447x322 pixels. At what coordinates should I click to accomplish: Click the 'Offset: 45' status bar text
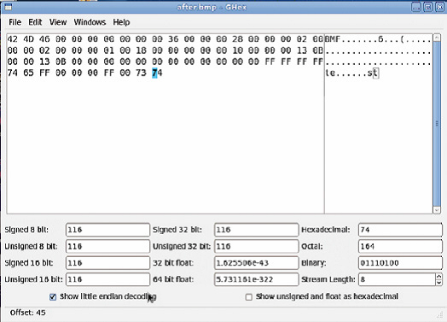(27, 313)
